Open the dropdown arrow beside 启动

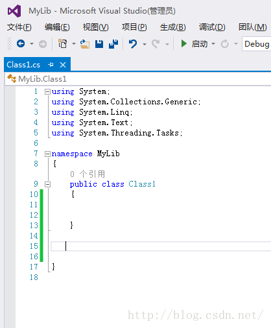[x=213, y=44]
